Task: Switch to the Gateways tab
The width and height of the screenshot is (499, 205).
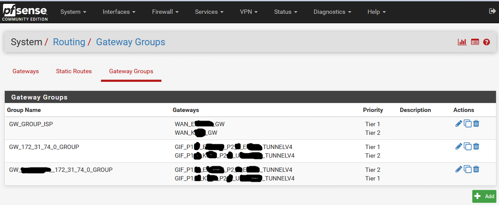Action: tap(25, 71)
